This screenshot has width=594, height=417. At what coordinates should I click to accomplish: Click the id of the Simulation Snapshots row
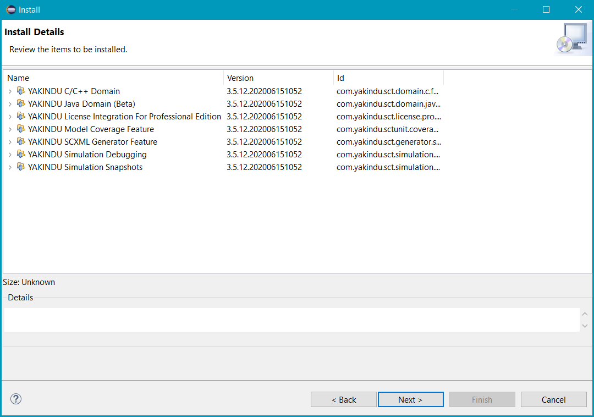(x=388, y=167)
